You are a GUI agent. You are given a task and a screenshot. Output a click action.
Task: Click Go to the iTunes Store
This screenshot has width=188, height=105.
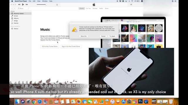tap(50, 46)
